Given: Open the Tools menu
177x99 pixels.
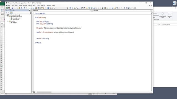Looking at the screenshot, I should [38, 5].
